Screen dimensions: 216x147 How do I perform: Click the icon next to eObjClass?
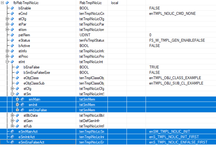(x=17, y=78)
